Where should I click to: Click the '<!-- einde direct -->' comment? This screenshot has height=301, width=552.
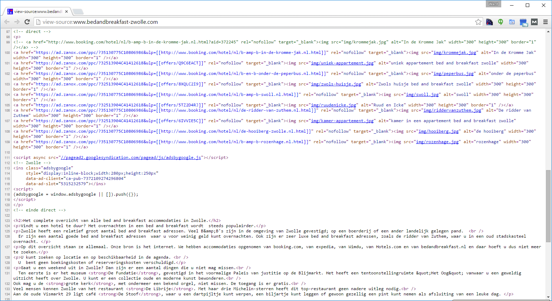40,210
